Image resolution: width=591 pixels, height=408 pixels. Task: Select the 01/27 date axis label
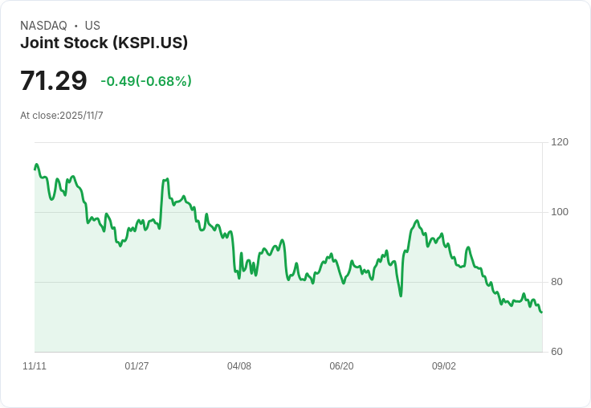pyautogui.click(x=137, y=366)
